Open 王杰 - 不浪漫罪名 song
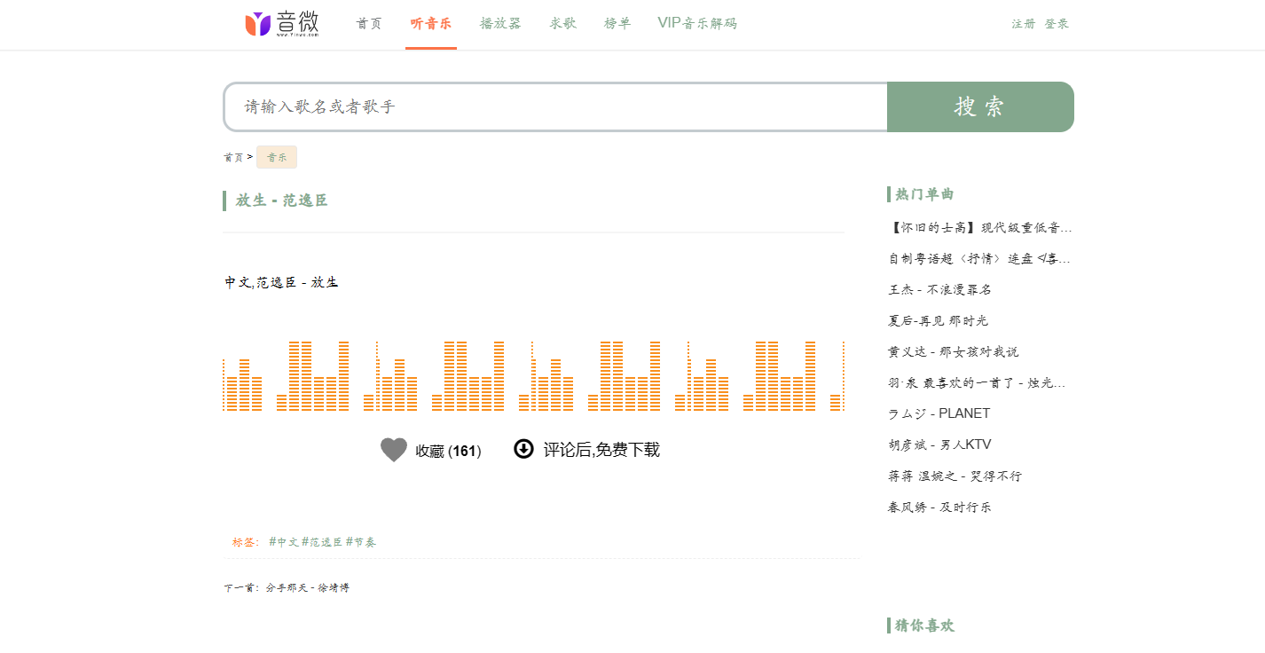The height and width of the screenshot is (653, 1265). 939,290
